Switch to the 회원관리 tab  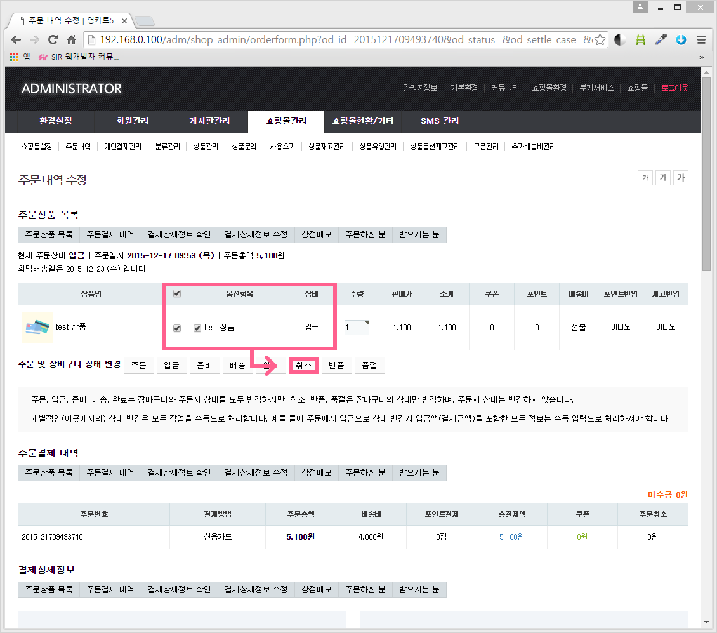[x=132, y=121]
